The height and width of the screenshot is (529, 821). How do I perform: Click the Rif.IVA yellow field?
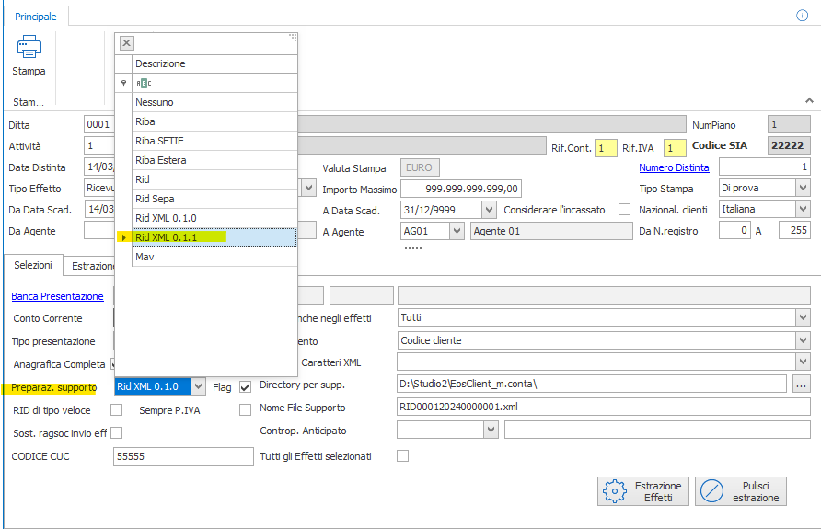675,148
